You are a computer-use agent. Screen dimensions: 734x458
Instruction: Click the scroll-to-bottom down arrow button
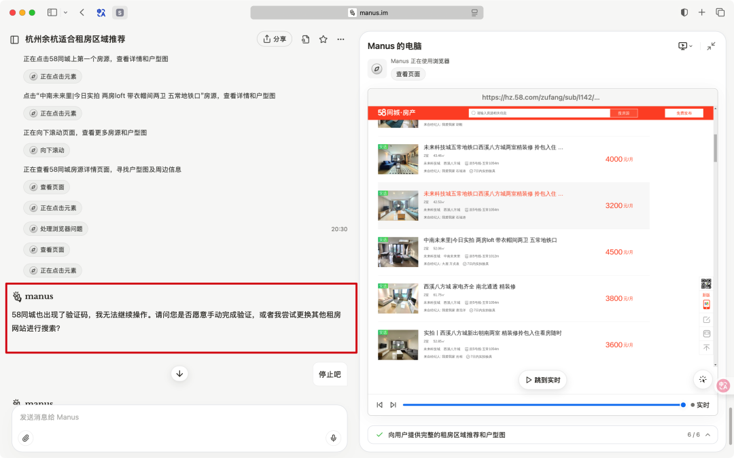179,373
